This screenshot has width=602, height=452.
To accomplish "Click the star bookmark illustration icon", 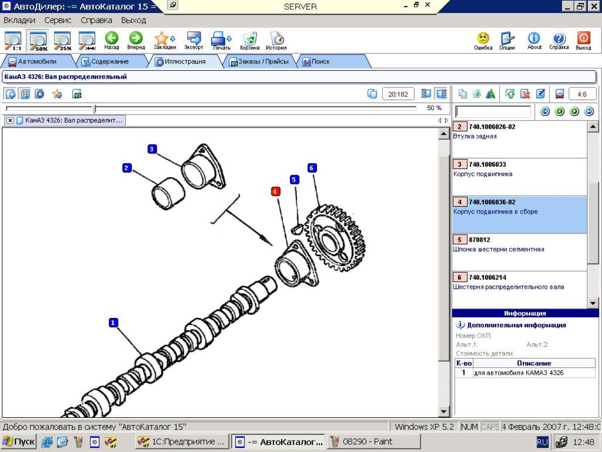I will coord(57,94).
